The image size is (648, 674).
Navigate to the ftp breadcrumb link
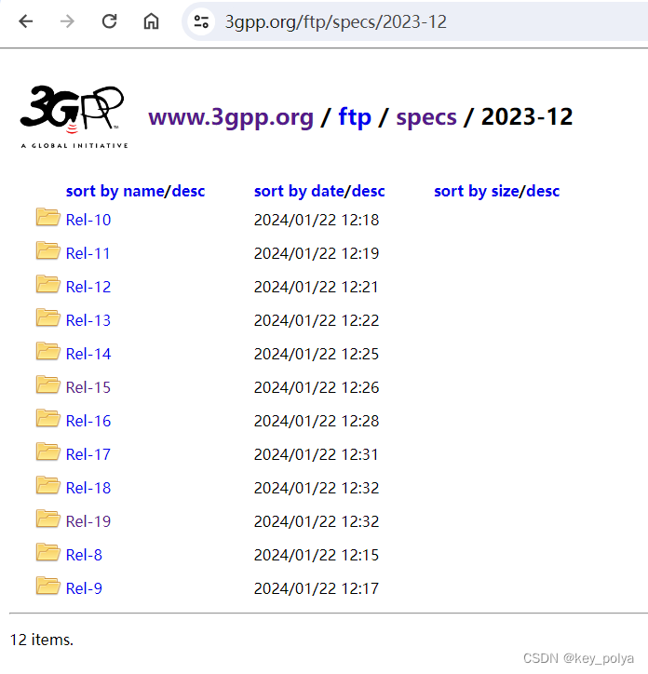point(355,116)
